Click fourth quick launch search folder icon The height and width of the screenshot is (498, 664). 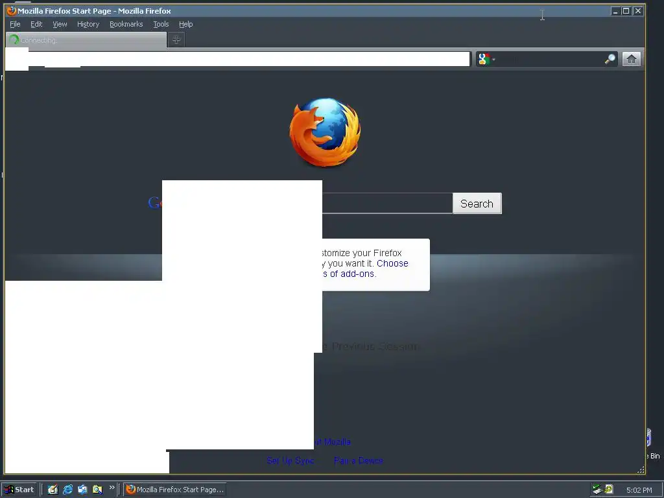(x=97, y=490)
